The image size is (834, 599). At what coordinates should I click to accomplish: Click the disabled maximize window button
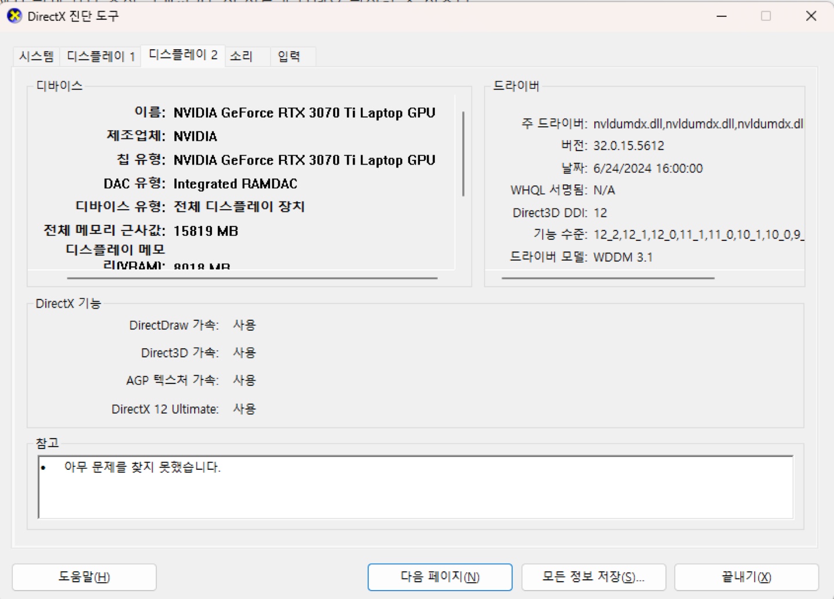(x=766, y=16)
